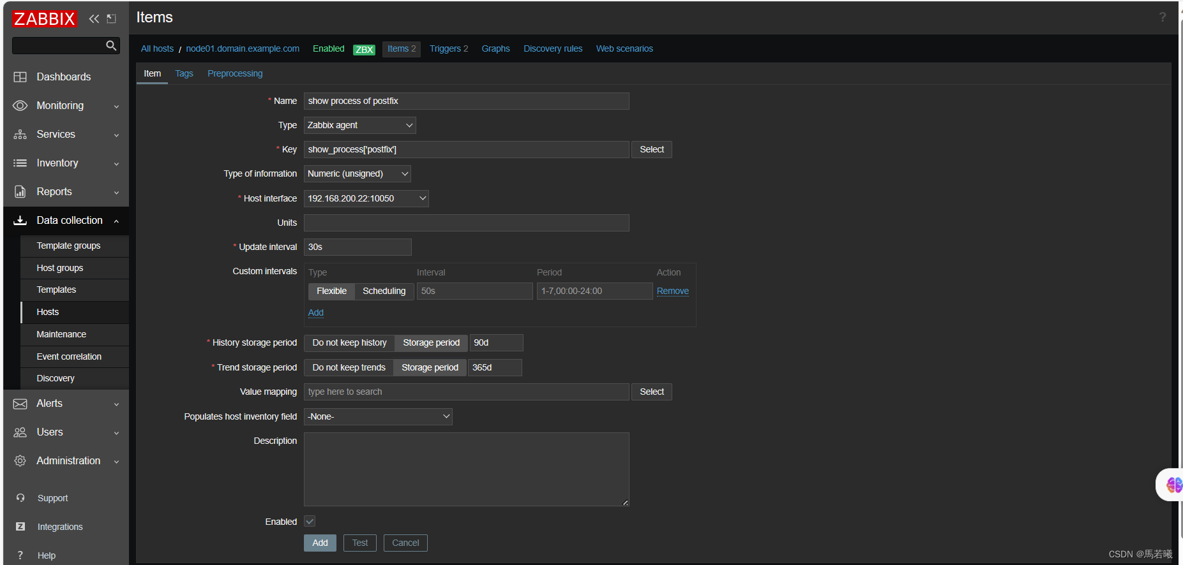The width and height of the screenshot is (1183, 565).
Task: Toggle the Enabled checkbox
Action: pos(310,521)
